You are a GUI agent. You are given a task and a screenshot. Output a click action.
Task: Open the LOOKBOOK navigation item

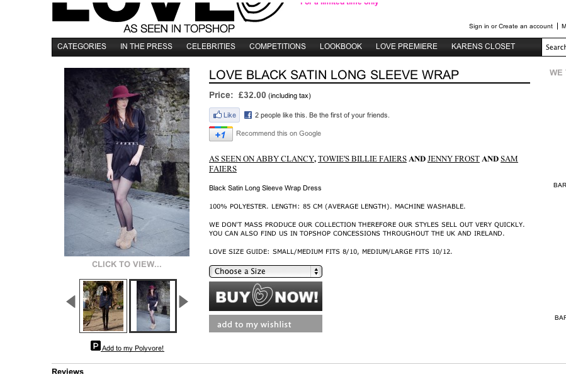(x=341, y=46)
